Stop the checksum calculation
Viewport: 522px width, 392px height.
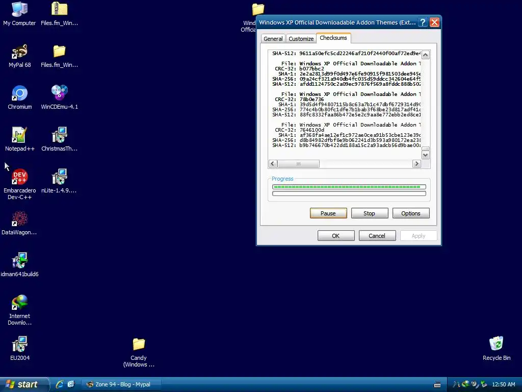pyautogui.click(x=369, y=213)
